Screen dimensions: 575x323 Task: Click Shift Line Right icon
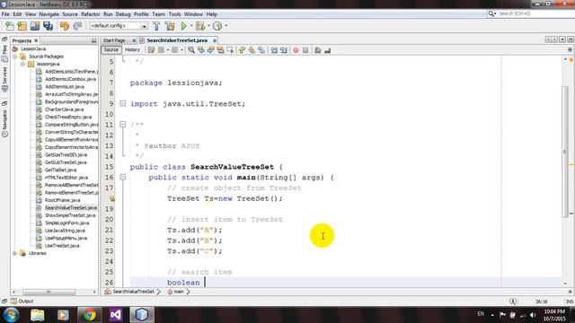[x=284, y=50]
